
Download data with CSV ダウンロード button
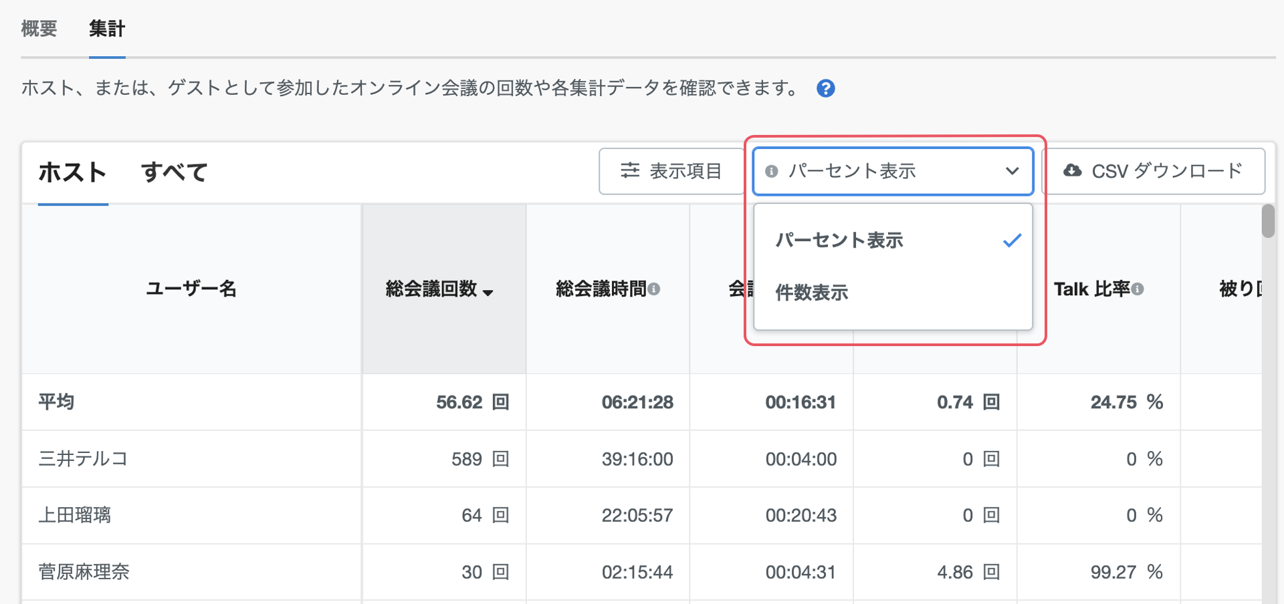pos(1154,171)
